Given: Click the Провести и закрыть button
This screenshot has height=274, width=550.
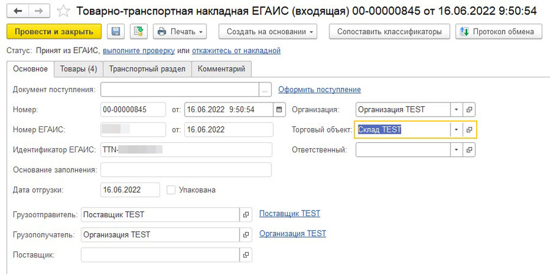Looking at the screenshot, I should [x=54, y=32].
